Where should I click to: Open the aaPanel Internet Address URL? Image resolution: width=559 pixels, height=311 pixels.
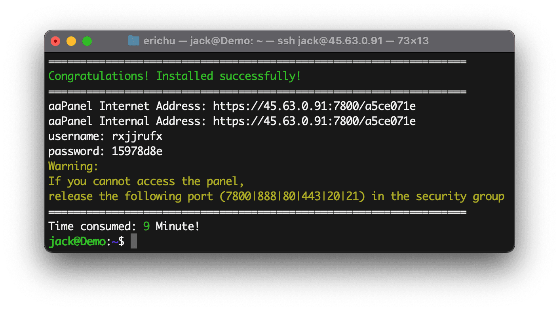pyautogui.click(x=314, y=106)
